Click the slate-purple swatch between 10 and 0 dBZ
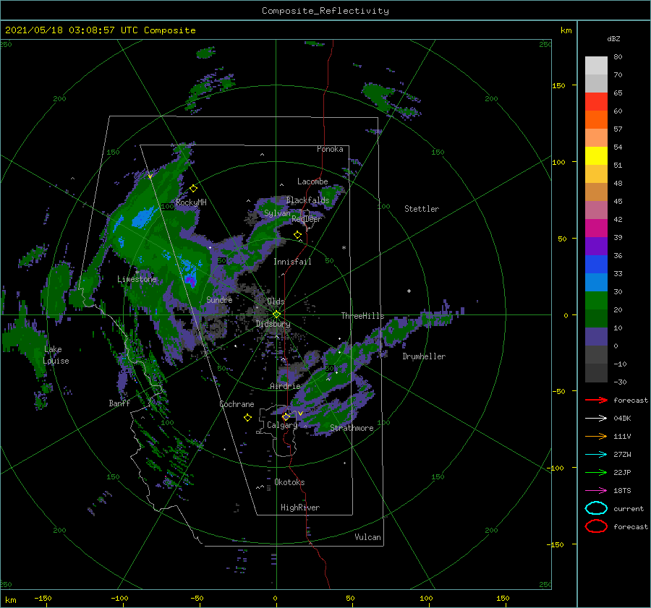This screenshot has width=651, height=608. pyautogui.click(x=596, y=337)
